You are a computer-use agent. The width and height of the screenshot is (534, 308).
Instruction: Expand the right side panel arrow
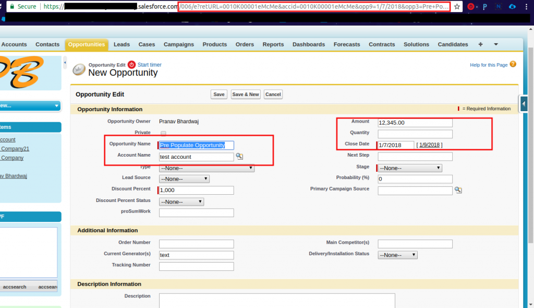pos(524,104)
